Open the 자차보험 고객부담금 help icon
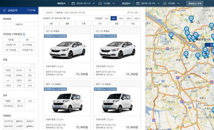Image resolution: width=214 pixels, height=130 pixels. pos(24,34)
